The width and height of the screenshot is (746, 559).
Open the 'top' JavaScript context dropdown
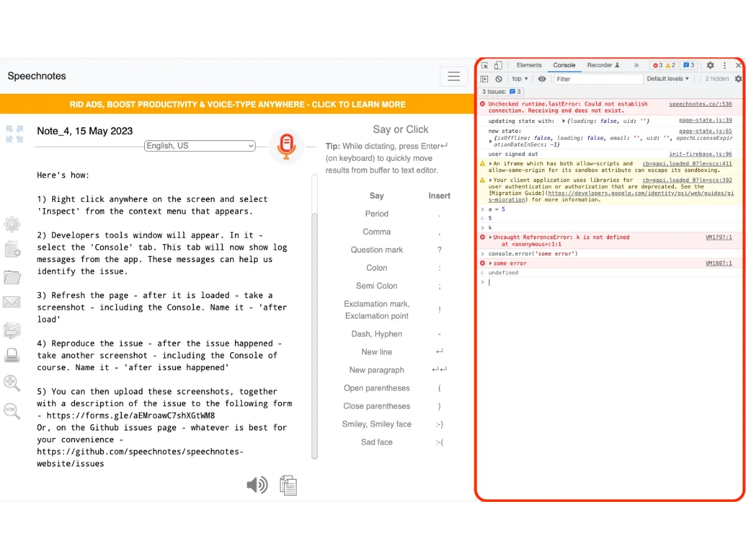[x=520, y=79]
